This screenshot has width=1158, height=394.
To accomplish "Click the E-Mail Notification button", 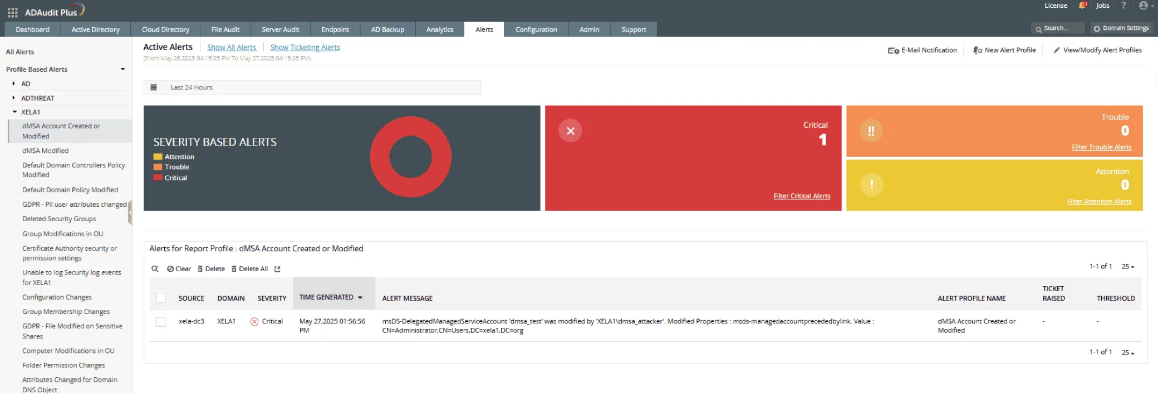I will [923, 50].
